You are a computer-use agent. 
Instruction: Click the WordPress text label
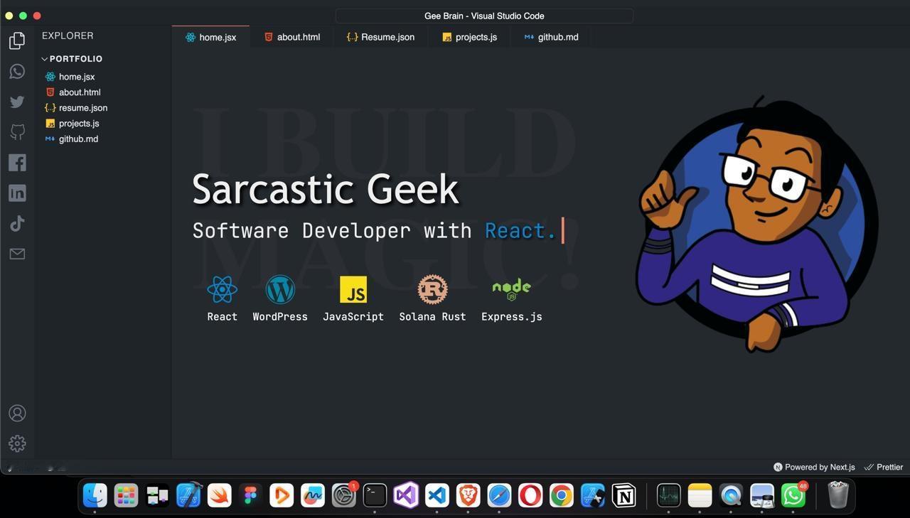pyautogui.click(x=280, y=317)
